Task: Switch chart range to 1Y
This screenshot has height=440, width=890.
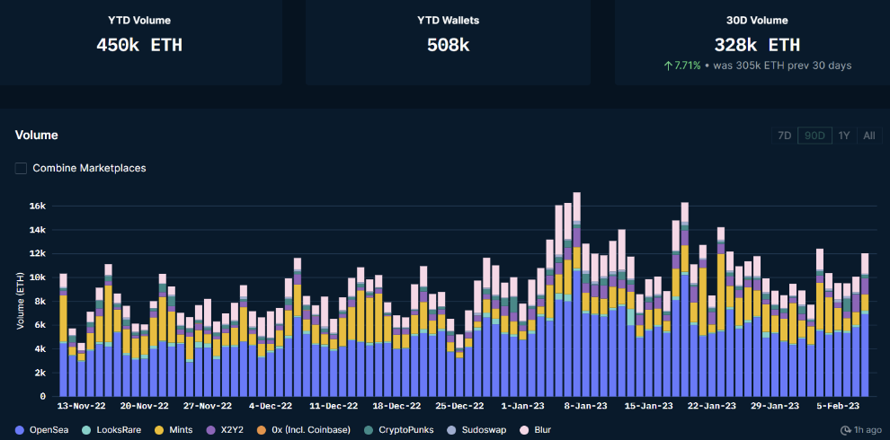Action: coord(844,136)
